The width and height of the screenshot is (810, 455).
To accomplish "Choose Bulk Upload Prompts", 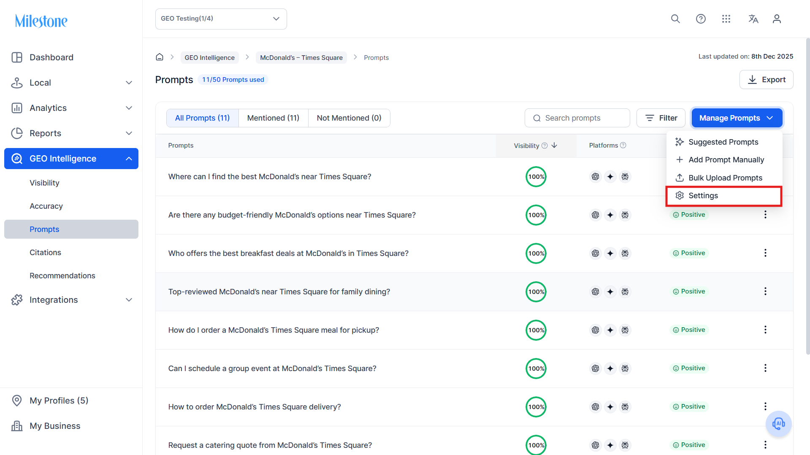I will click(x=724, y=178).
